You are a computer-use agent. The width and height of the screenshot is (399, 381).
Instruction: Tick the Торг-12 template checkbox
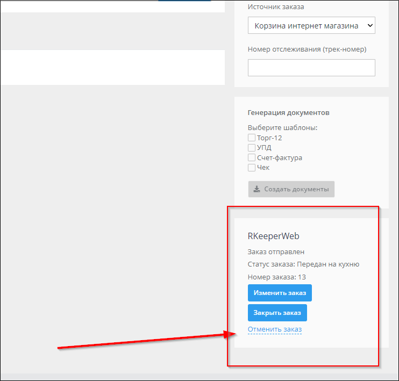point(252,138)
